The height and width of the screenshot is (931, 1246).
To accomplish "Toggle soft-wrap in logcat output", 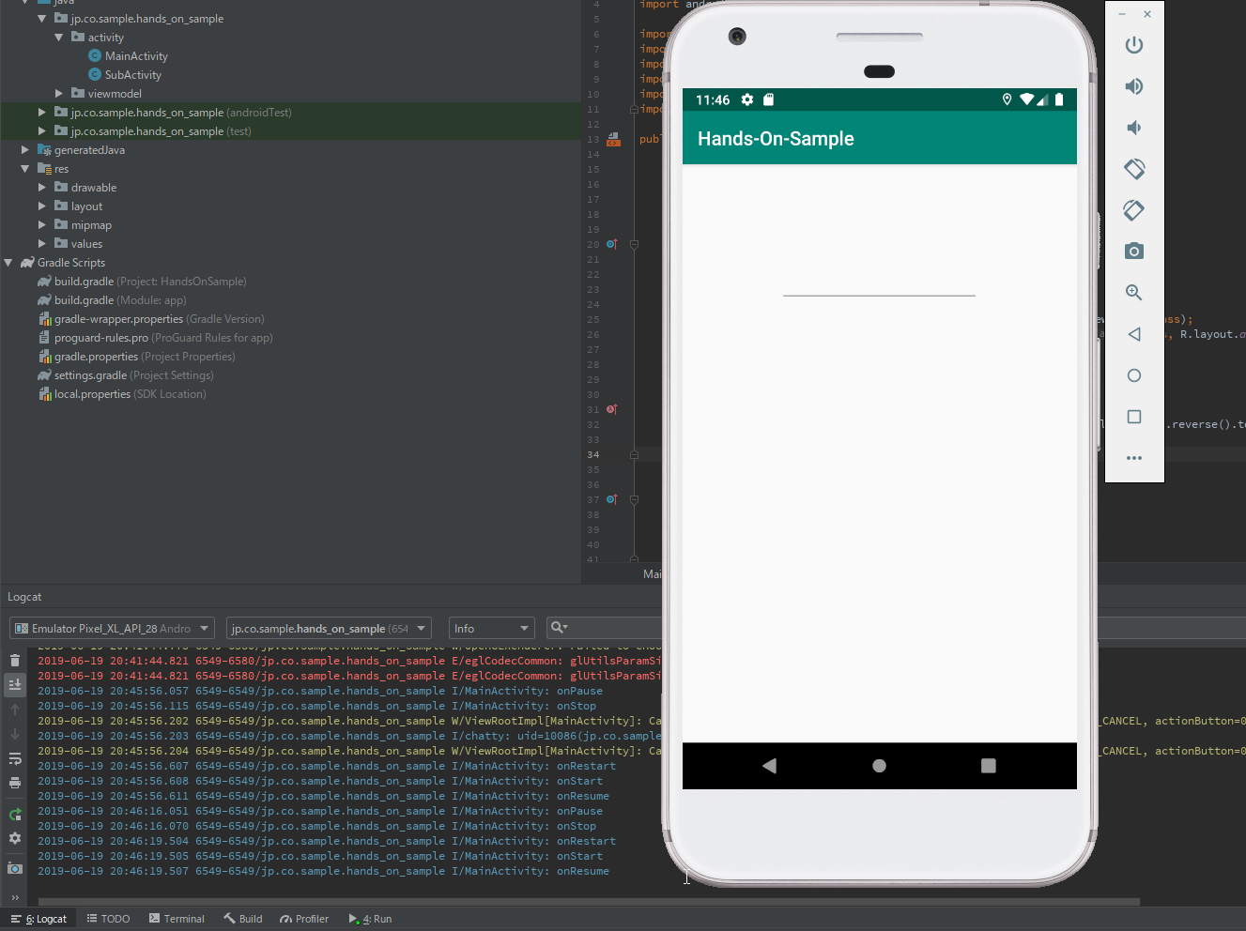I will tap(15, 758).
